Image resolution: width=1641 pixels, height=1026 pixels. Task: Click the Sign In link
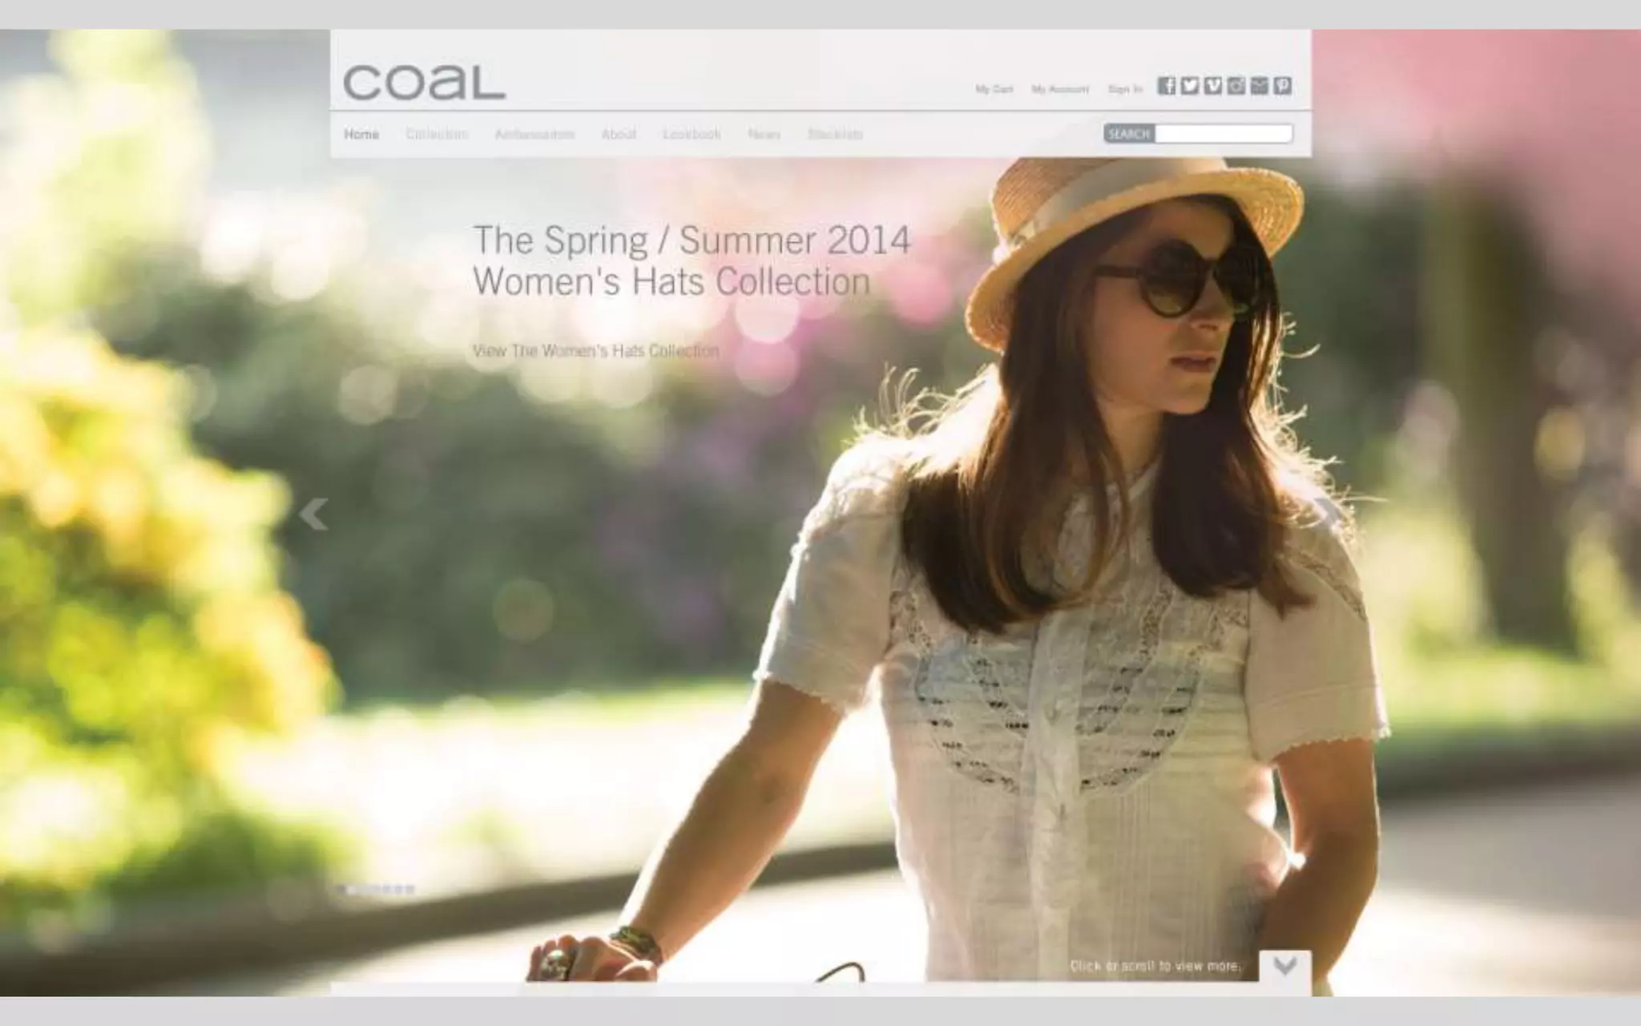coord(1125,89)
